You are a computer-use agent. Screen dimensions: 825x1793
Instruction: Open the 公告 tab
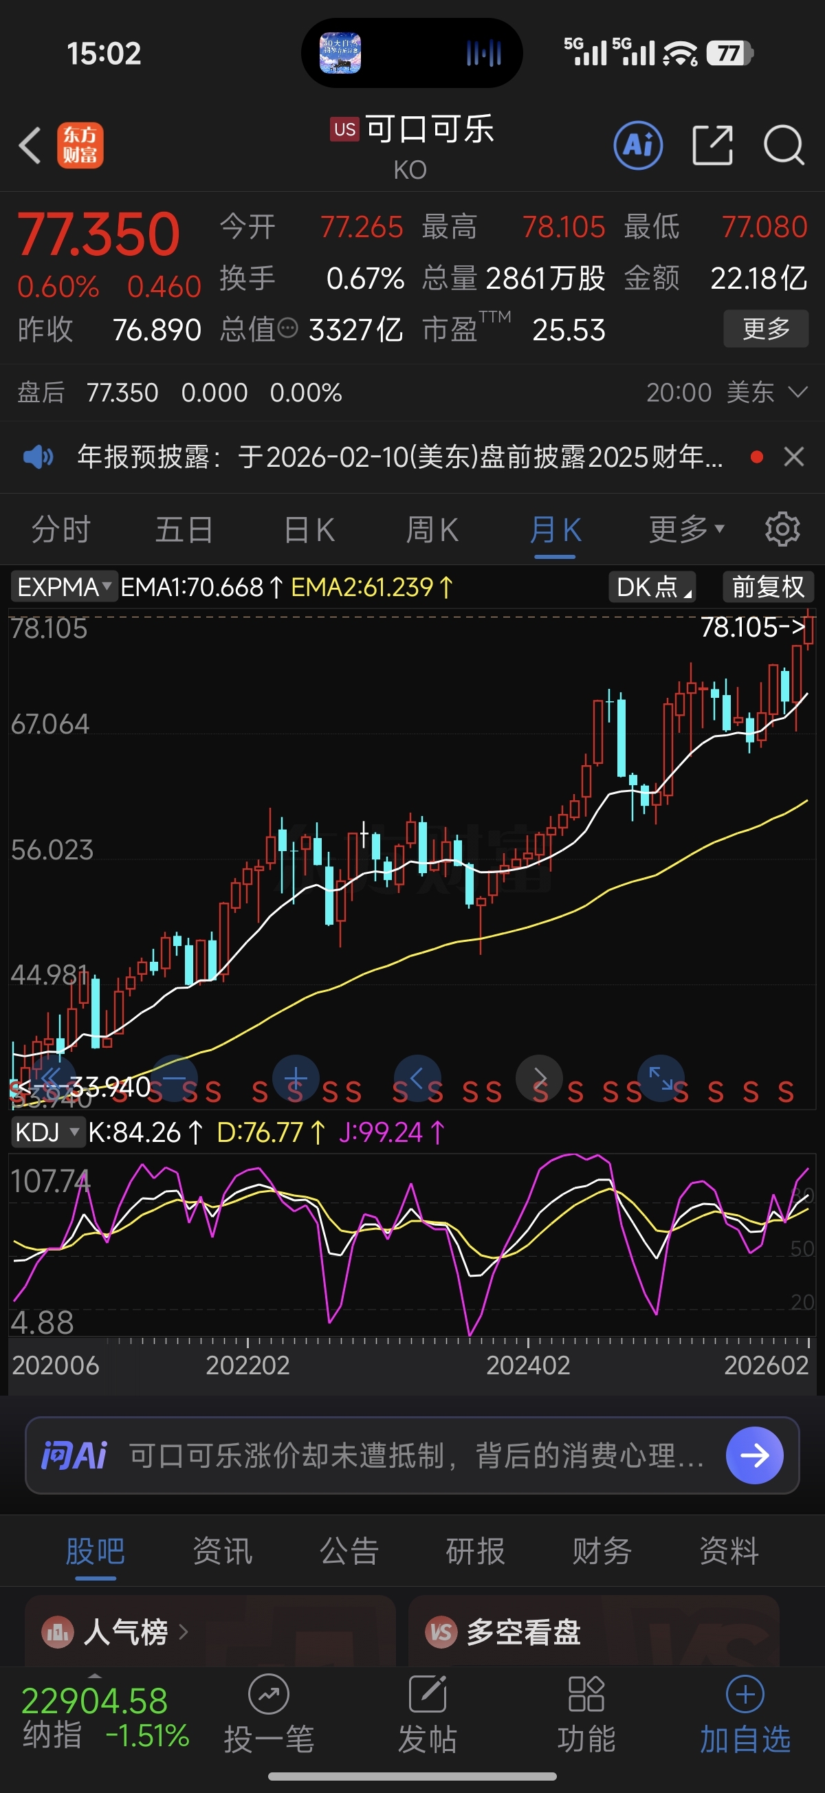click(x=349, y=1551)
